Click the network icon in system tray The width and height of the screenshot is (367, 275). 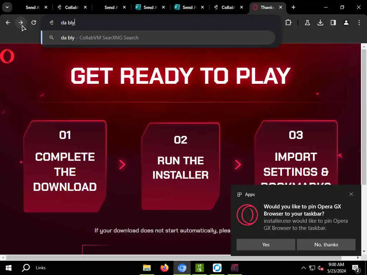(312, 268)
